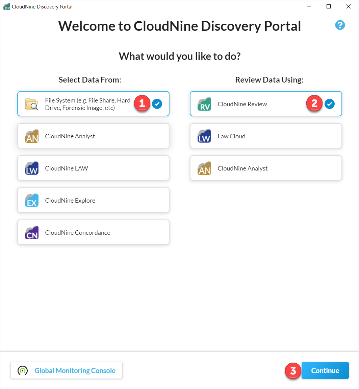Choose CloudNine Analyst as data source
Image resolution: width=359 pixels, height=389 pixels.
click(x=93, y=136)
